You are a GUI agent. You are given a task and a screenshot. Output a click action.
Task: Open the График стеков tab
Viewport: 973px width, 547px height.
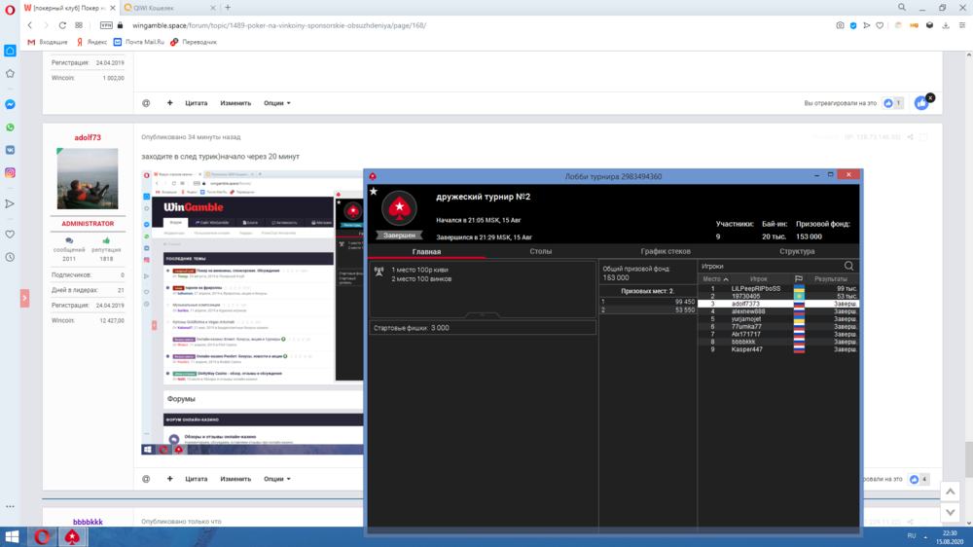pos(666,251)
